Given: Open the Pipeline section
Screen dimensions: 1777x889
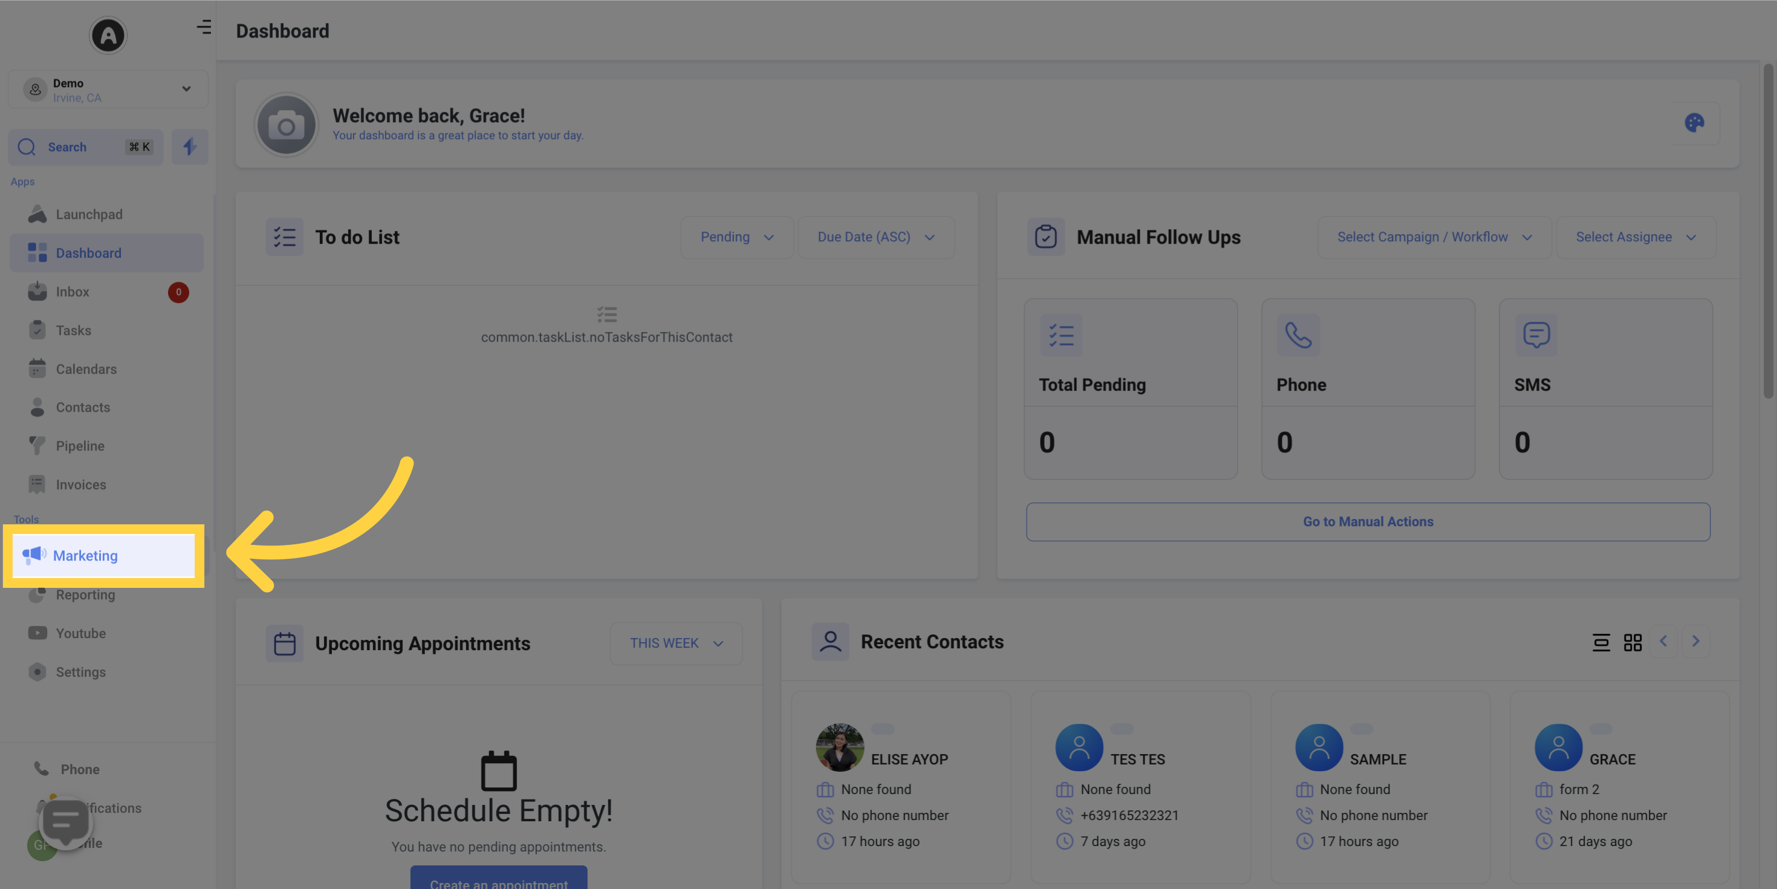Looking at the screenshot, I should pyautogui.click(x=79, y=446).
